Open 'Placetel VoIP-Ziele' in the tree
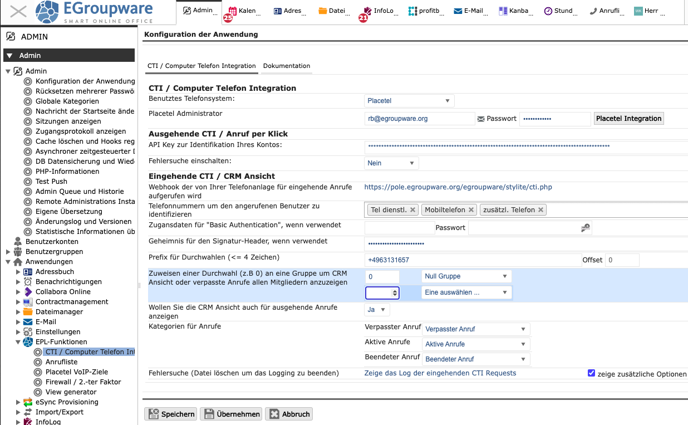This screenshot has height=425, width=688. coord(77,372)
